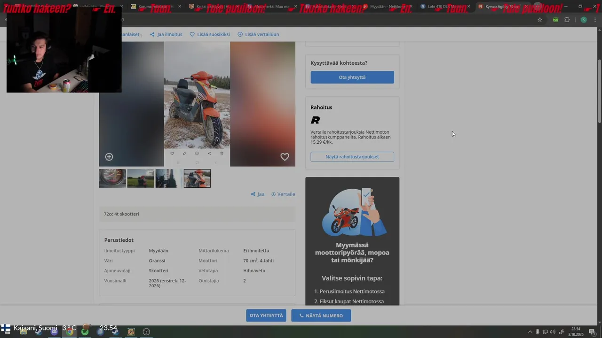Viewport: 602px width, 338px height.
Task: Click the Ei ilmoitettu mileage value
Action: pyautogui.click(x=256, y=251)
